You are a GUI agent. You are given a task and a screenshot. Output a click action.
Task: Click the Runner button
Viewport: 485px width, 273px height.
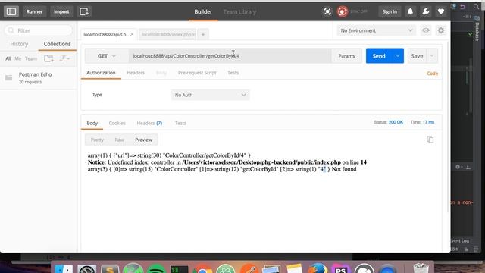[34, 11]
